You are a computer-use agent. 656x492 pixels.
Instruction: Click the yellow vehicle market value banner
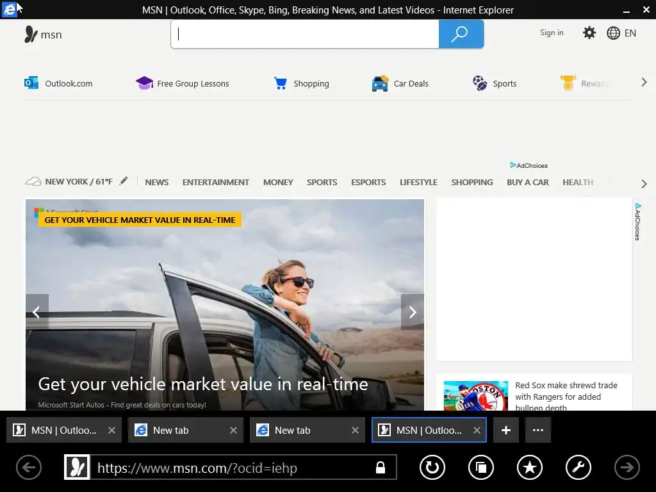point(140,220)
